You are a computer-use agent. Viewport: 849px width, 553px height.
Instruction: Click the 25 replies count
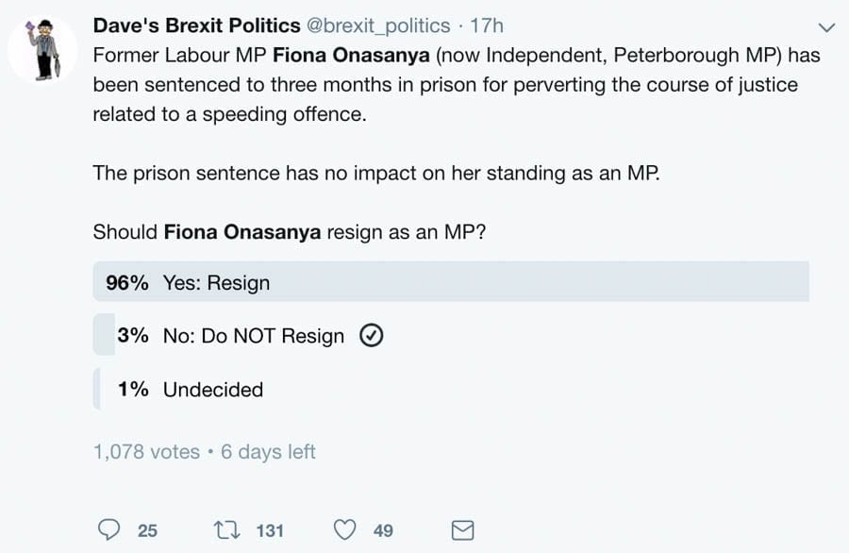click(x=147, y=530)
